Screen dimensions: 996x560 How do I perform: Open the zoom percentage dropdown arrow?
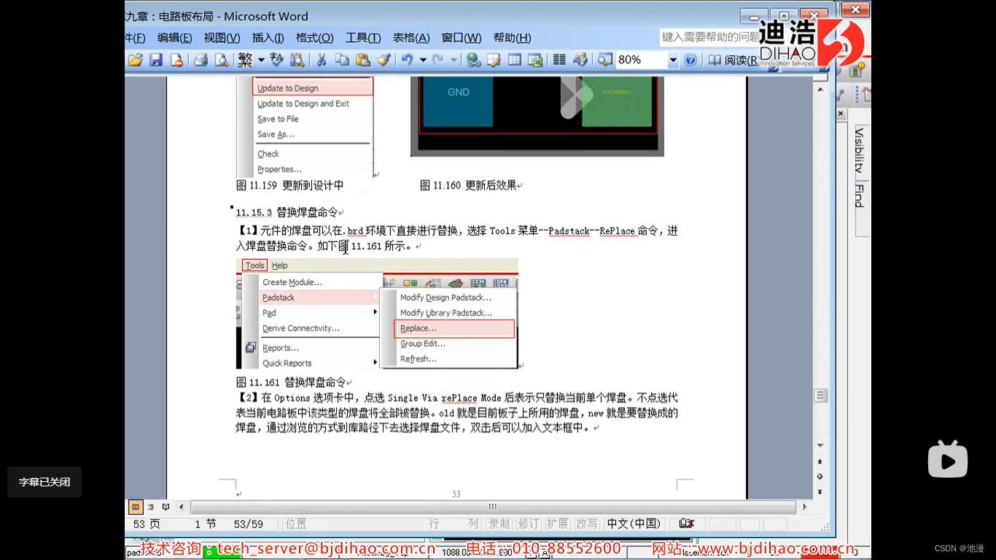coord(673,60)
